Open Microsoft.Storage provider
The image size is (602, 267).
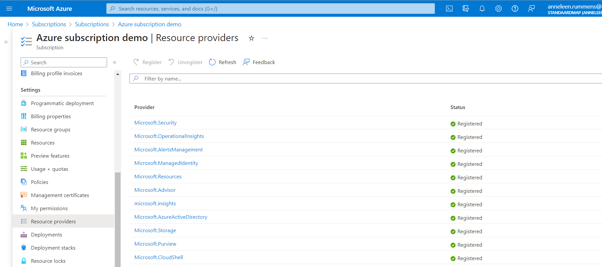(155, 230)
